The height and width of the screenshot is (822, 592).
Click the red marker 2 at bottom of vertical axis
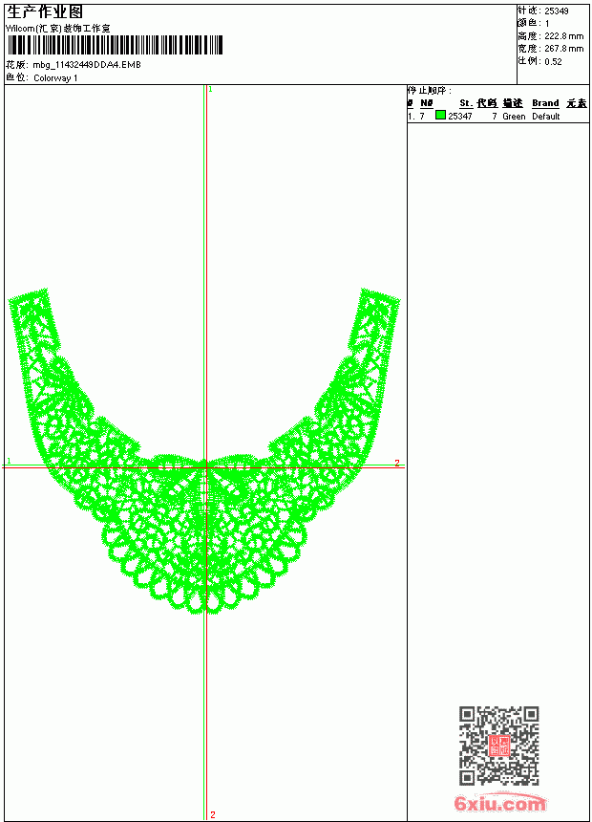tap(213, 814)
